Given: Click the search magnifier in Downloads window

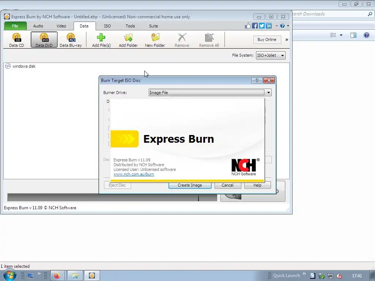Looking at the screenshot, I should point(370,14).
